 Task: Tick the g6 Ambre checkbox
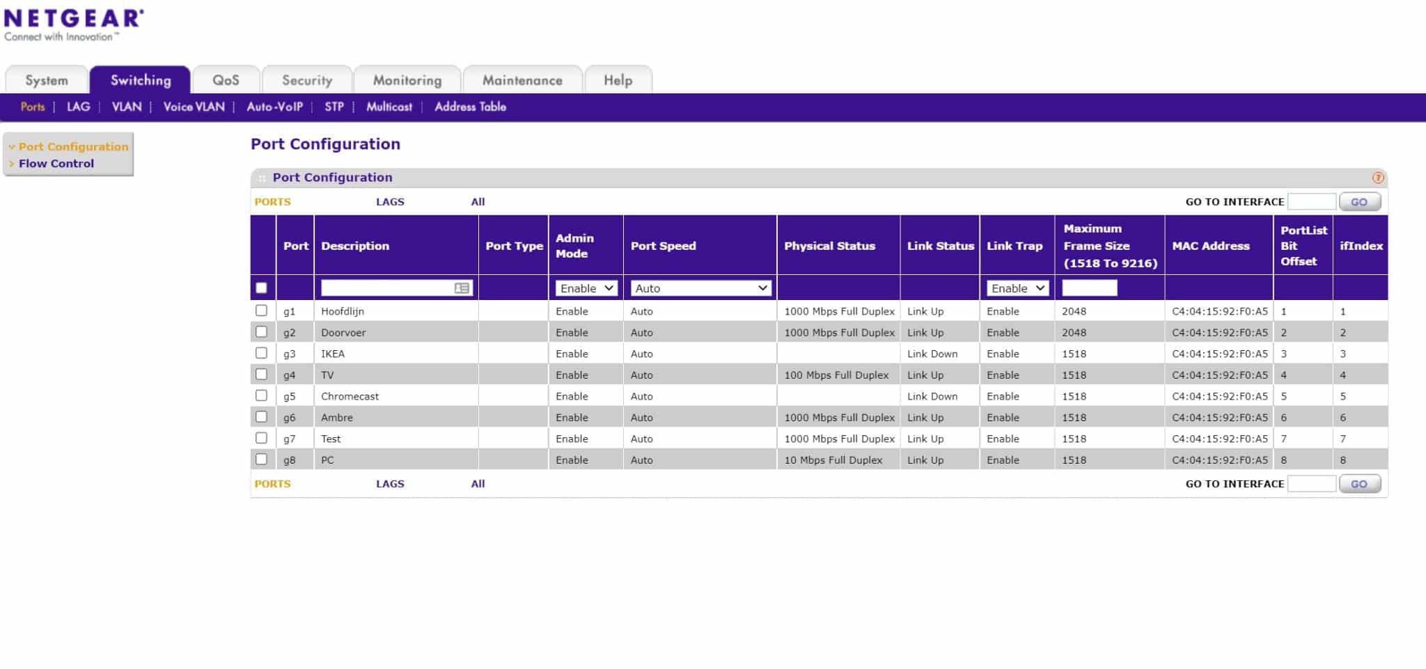[261, 417]
